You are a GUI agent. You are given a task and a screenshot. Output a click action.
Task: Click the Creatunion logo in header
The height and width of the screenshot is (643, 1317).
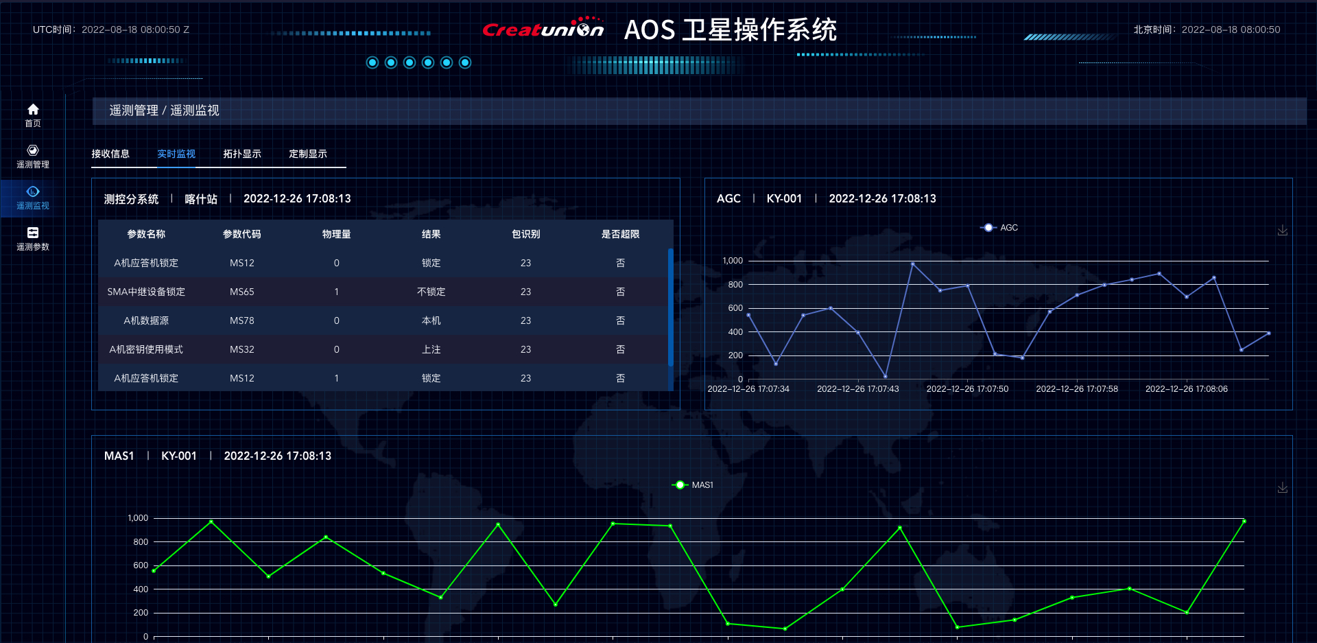(x=543, y=29)
